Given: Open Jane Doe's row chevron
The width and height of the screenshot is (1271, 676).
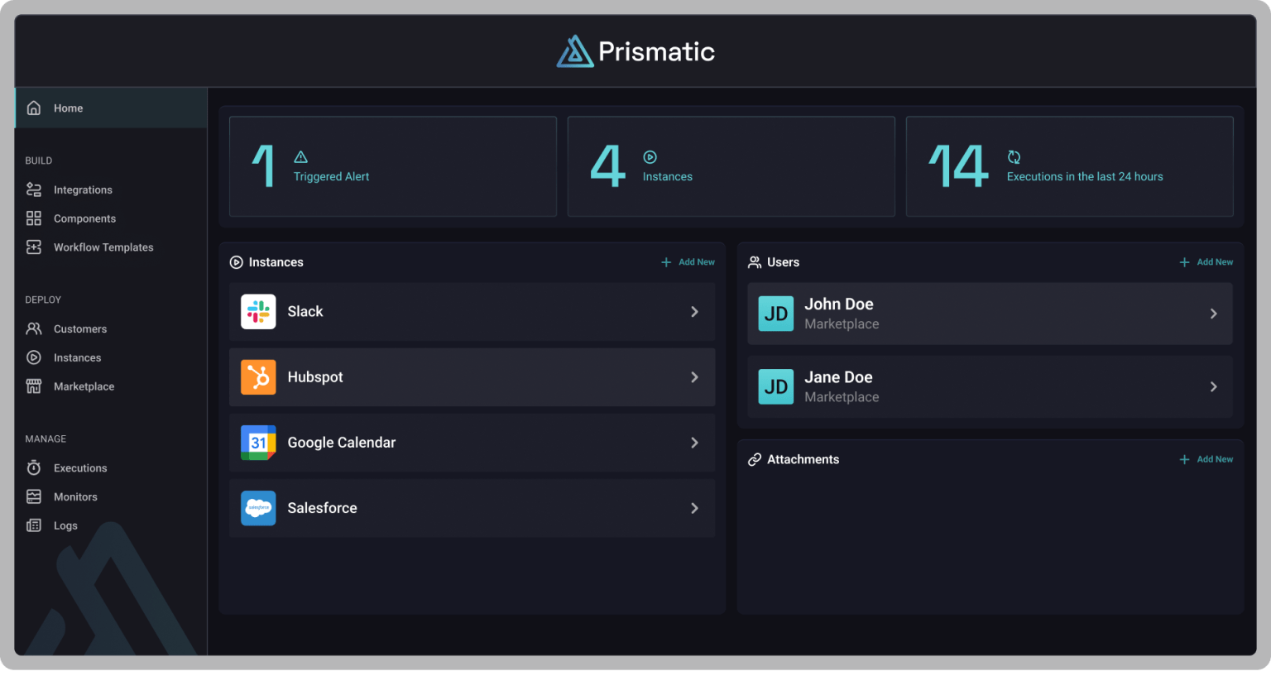Looking at the screenshot, I should (x=1213, y=386).
